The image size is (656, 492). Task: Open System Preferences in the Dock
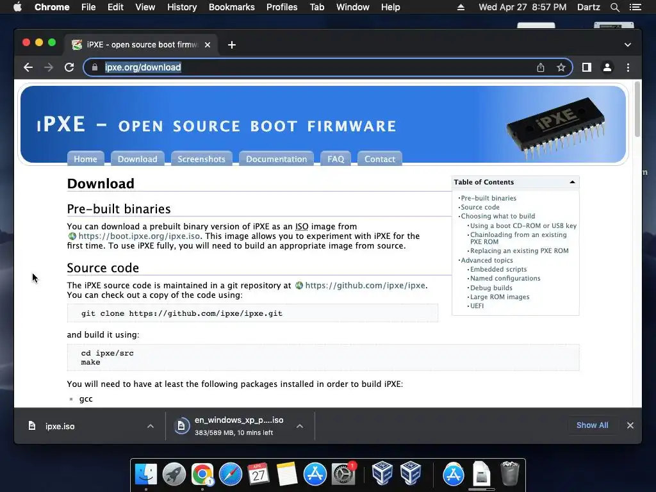343,474
